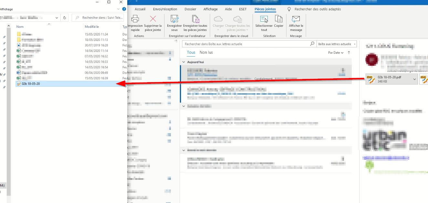The height and width of the screenshot is (203, 428).
Task: Open the Accueil tab in Outlook
Action: click(140, 9)
